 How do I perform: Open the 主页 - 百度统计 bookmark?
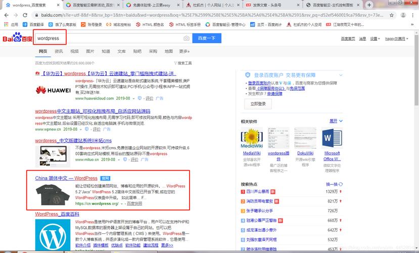point(266,24)
